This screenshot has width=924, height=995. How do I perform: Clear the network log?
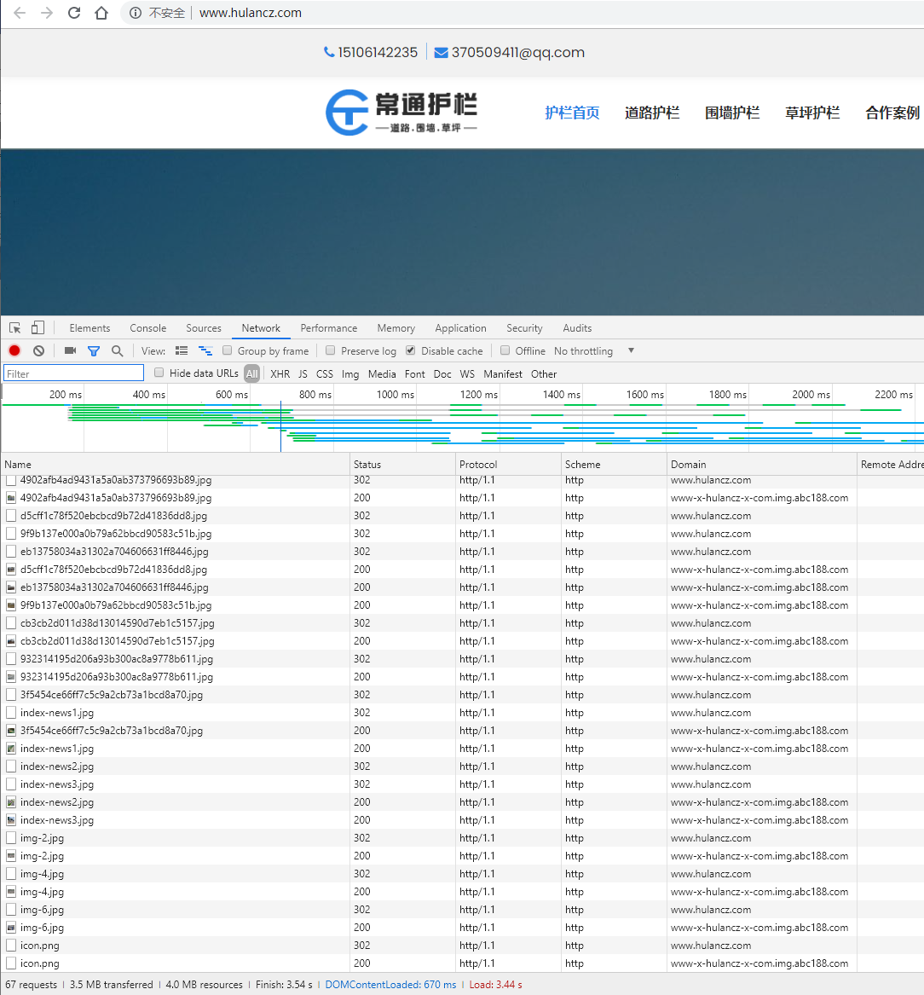(38, 350)
